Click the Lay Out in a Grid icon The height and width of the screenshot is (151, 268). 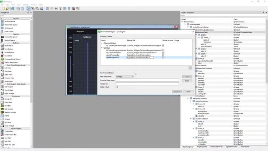point(65,8)
